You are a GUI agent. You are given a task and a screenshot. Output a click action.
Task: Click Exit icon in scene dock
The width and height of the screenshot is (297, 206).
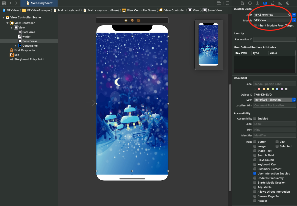[139, 20]
